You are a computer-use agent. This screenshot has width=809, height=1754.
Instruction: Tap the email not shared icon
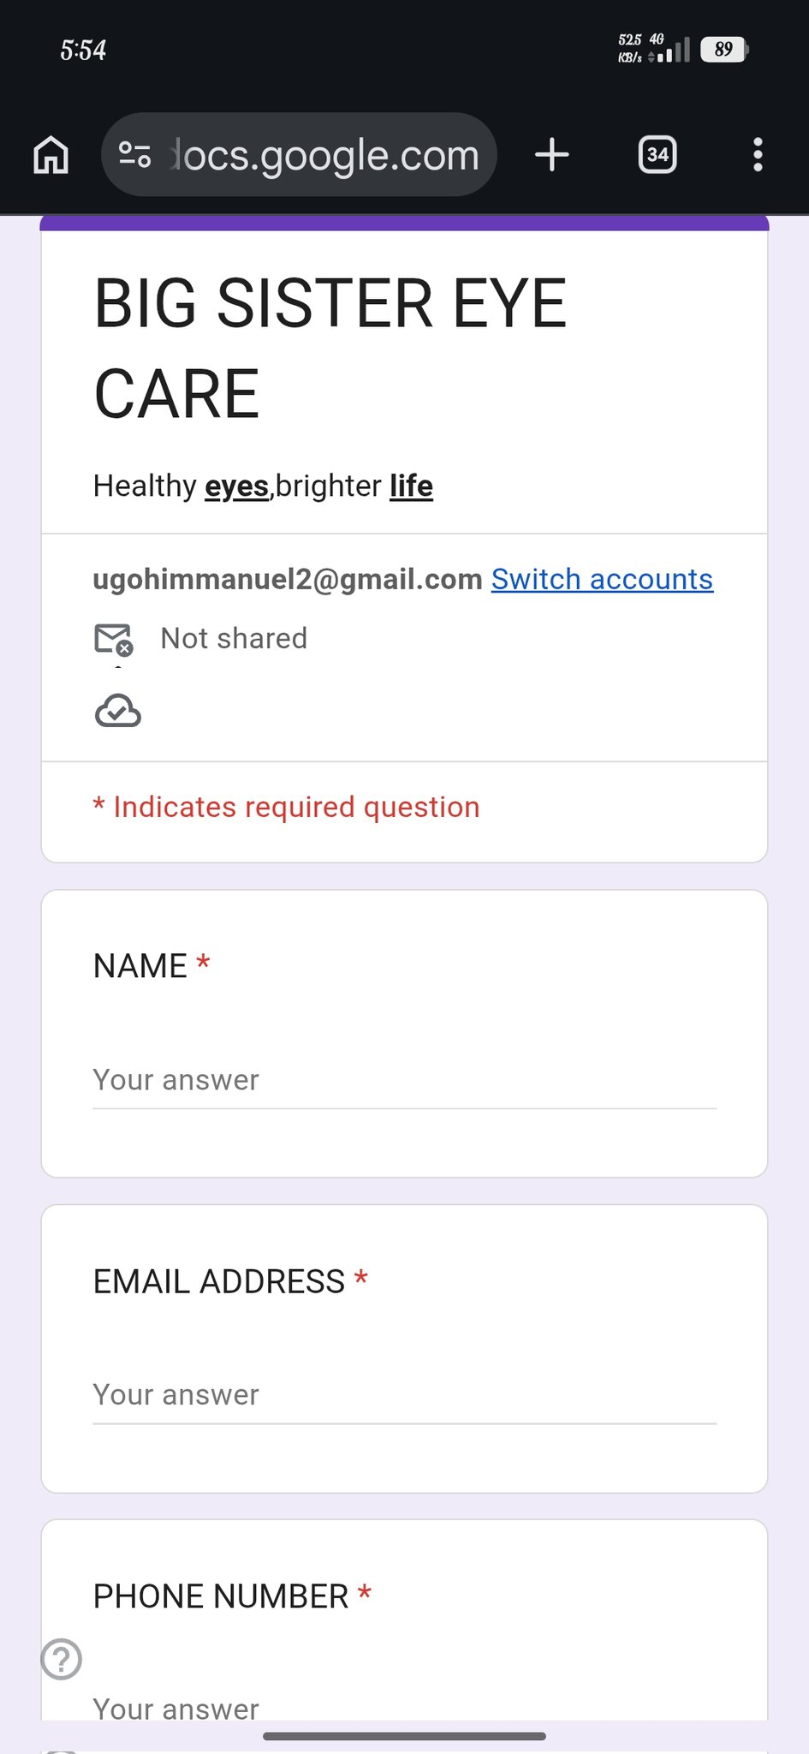[x=113, y=639]
